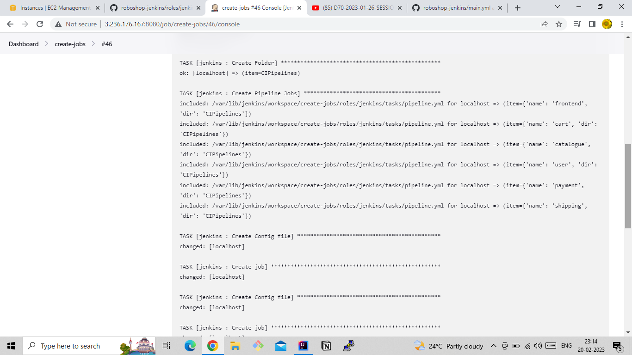632x355 pixels.
Task: Open Task View on taskbar
Action: pyautogui.click(x=167, y=346)
